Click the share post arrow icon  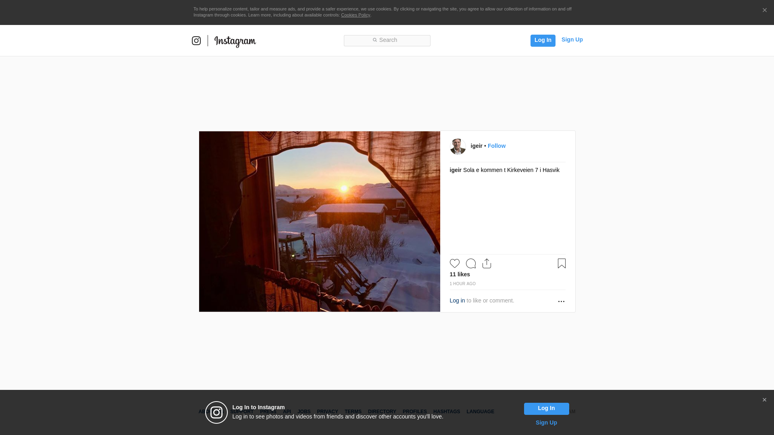tap(487, 263)
